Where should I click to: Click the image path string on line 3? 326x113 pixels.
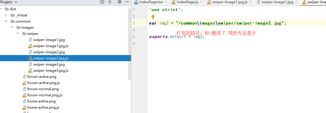(230, 23)
